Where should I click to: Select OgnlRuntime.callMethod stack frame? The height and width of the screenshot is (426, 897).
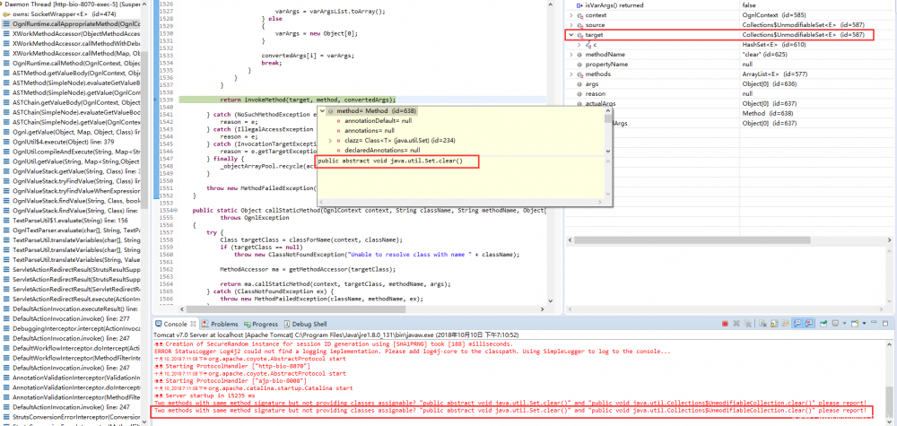72,63
